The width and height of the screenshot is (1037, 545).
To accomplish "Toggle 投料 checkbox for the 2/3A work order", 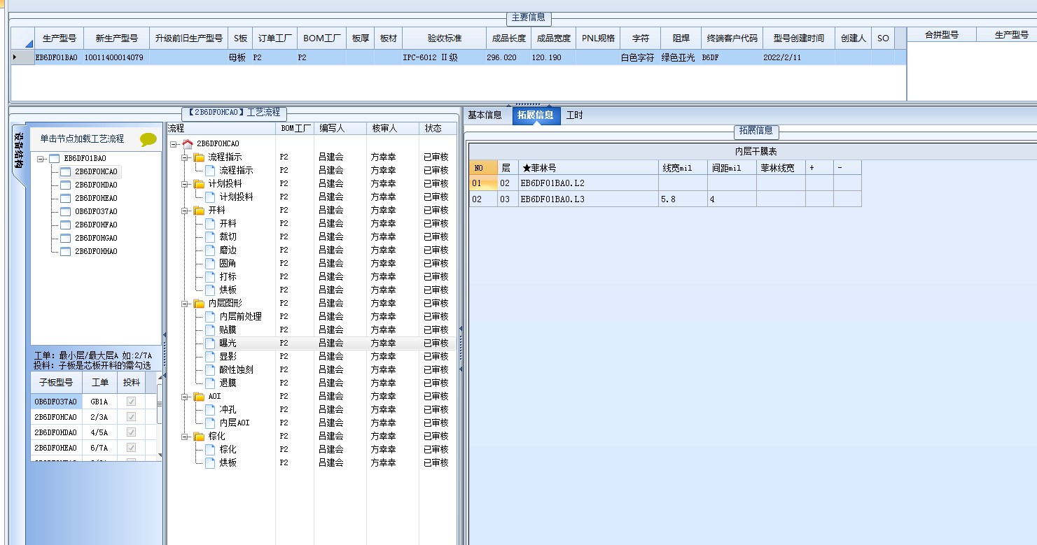I will click(x=131, y=417).
